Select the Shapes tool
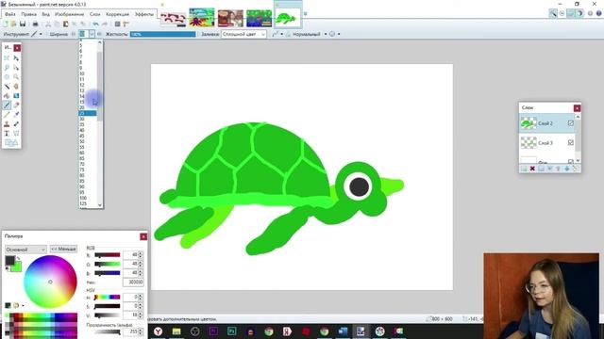The image size is (604, 339). [11, 143]
